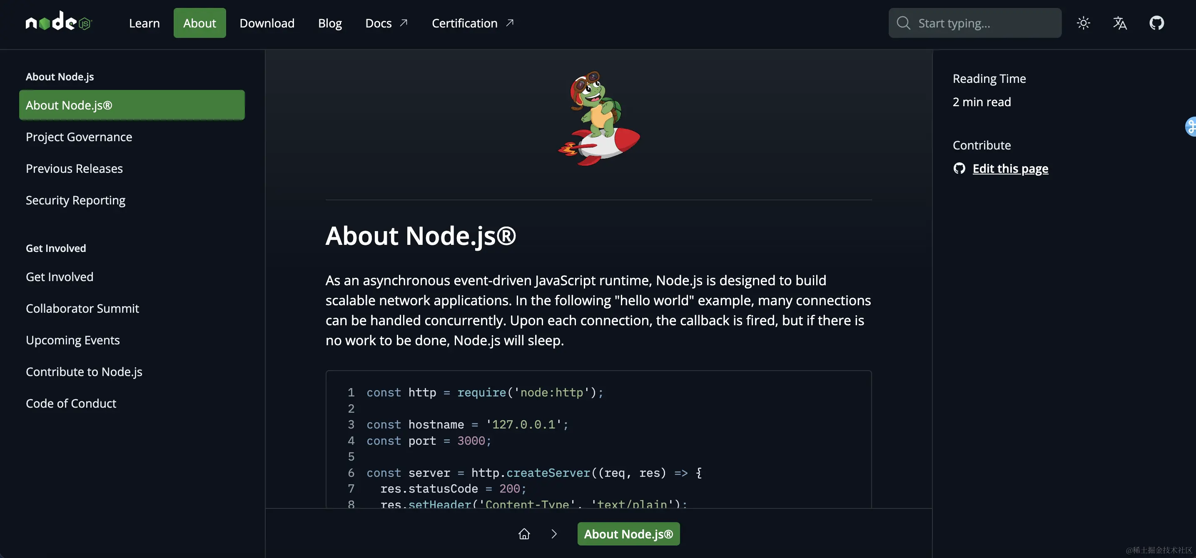
Task: Open the Docs nav link
Action: [386, 23]
